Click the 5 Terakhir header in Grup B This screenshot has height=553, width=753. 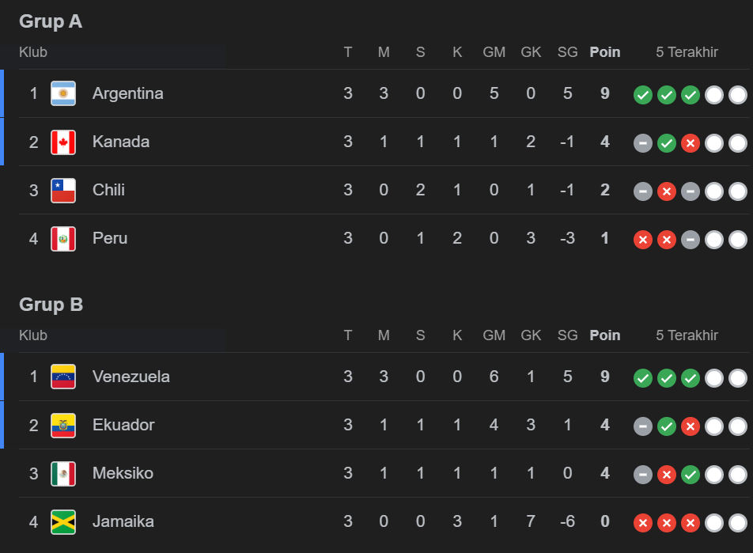coord(687,335)
